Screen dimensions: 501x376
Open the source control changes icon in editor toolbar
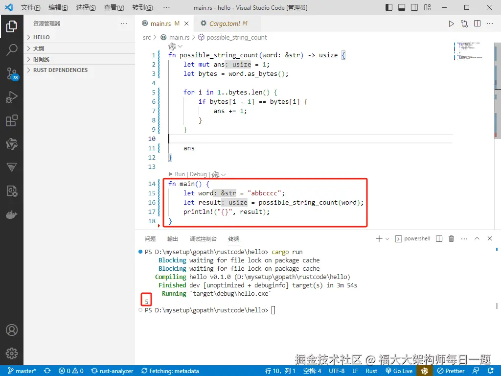[x=464, y=23]
